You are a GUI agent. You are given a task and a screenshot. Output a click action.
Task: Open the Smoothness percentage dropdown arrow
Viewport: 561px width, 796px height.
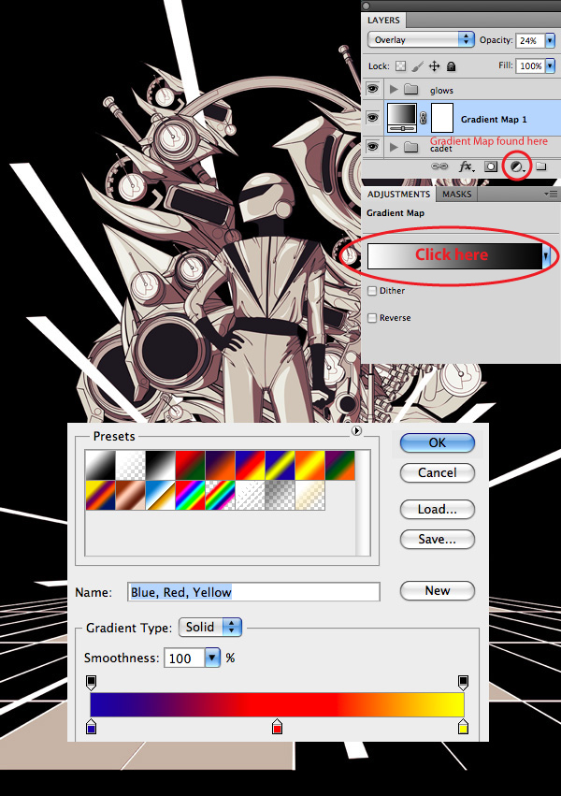(212, 658)
